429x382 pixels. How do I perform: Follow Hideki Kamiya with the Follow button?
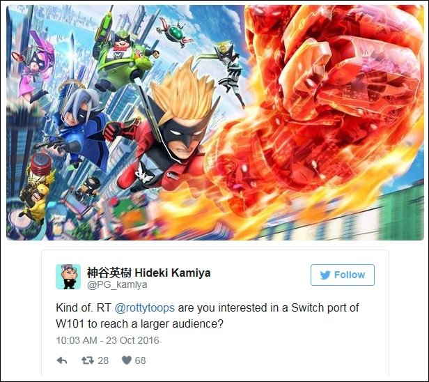click(x=343, y=275)
